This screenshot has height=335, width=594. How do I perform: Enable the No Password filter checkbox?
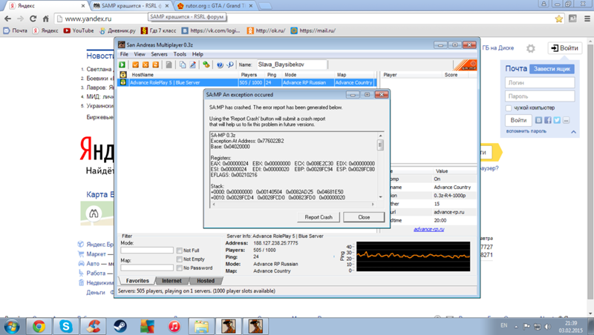(180, 268)
